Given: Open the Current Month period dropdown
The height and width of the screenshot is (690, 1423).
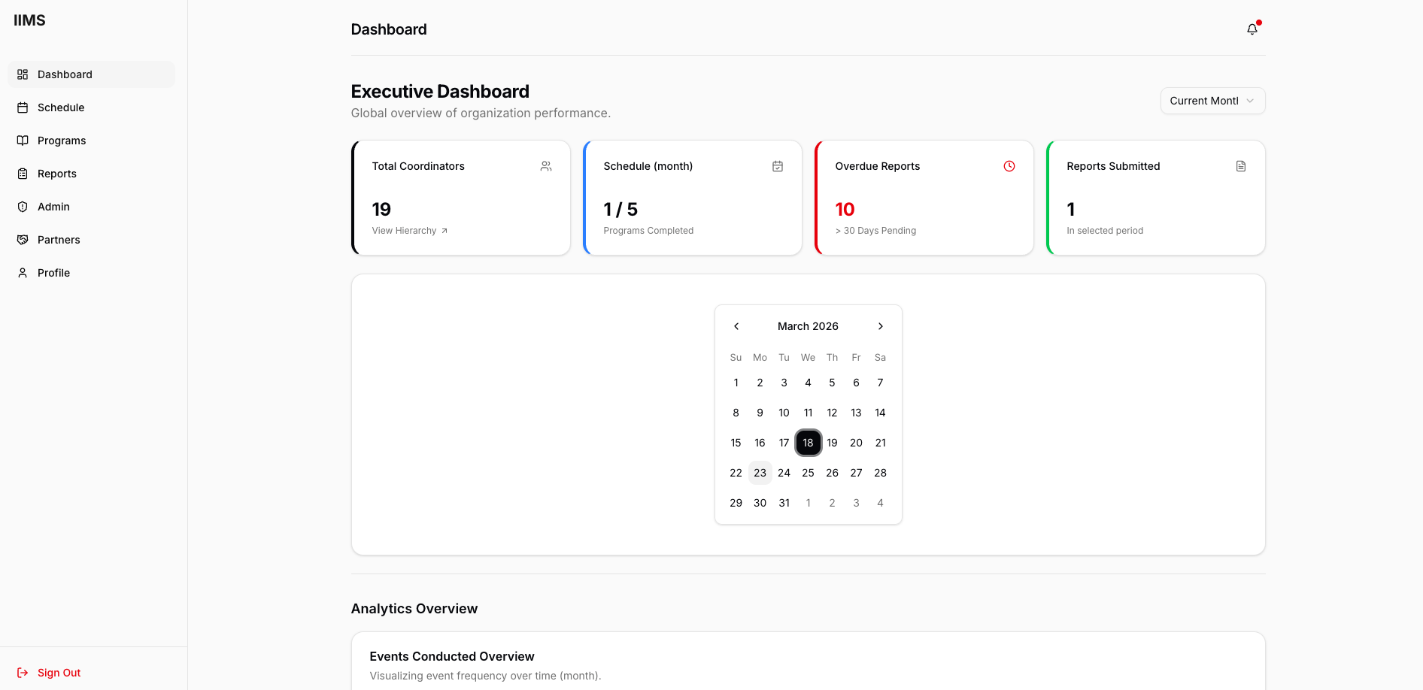Looking at the screenshot, I should click(x=1212, y=100).
